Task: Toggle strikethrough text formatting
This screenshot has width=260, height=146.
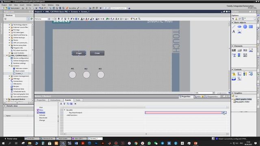Action: point(68,19)
